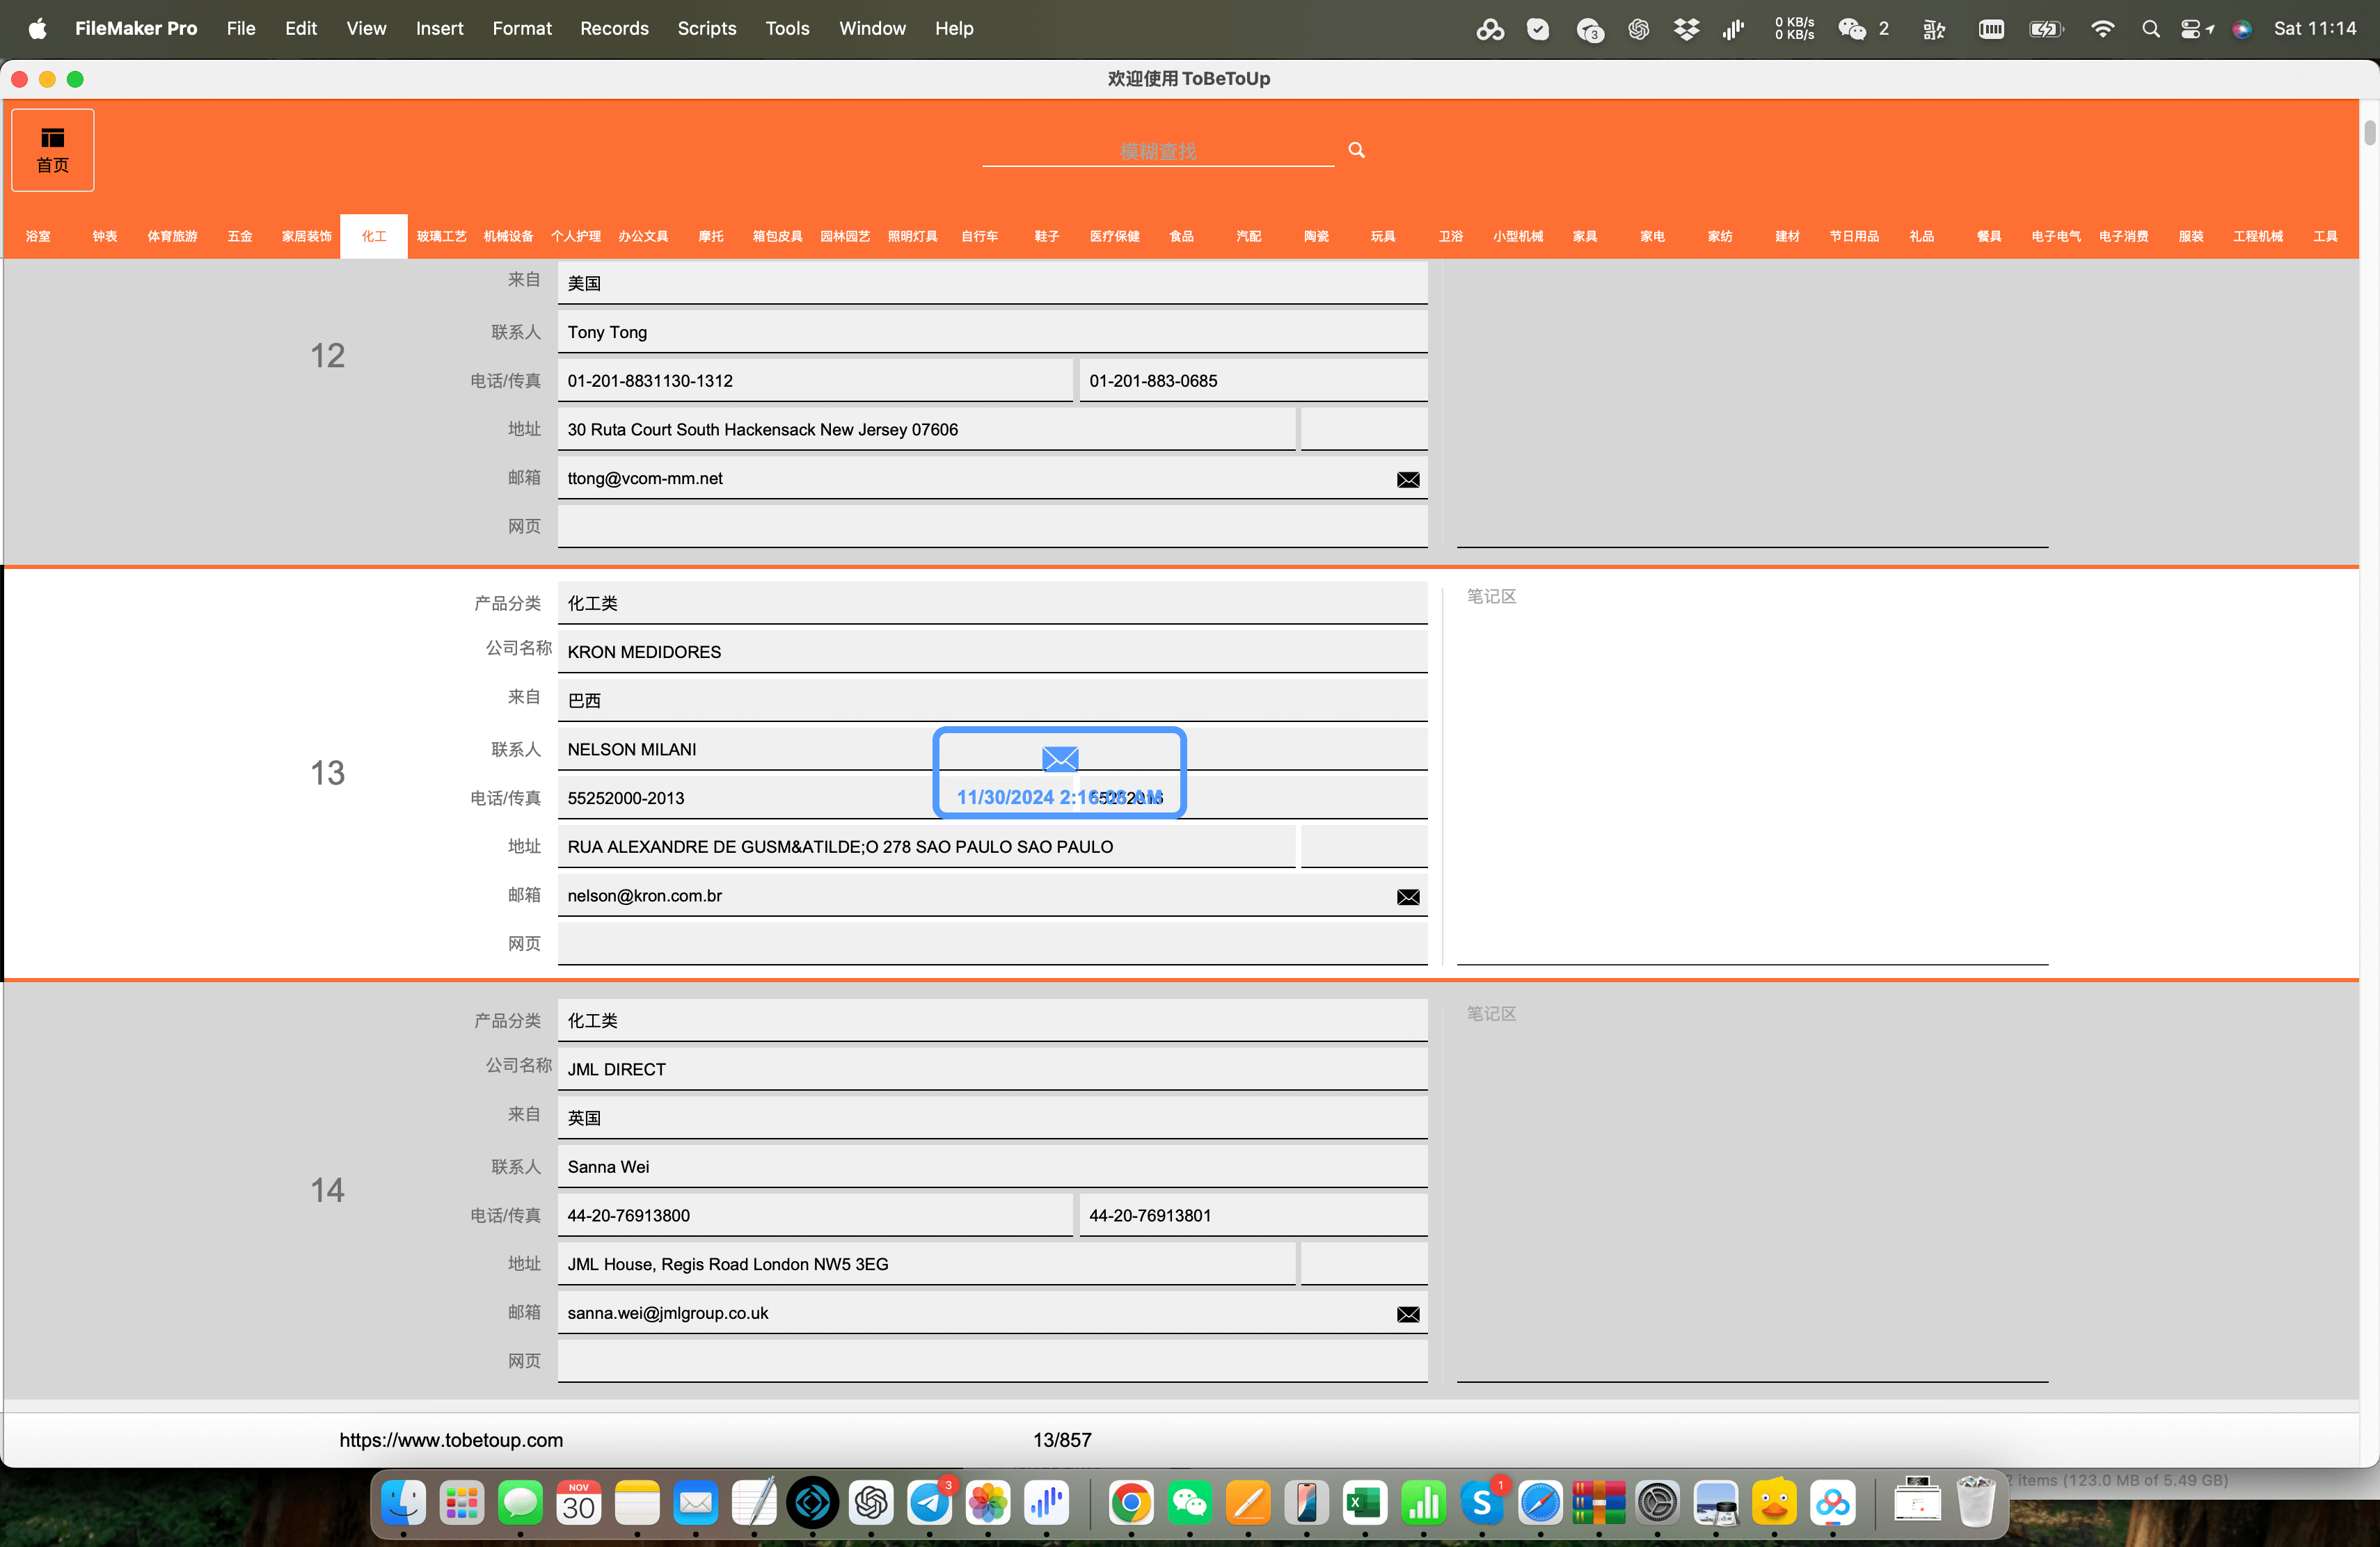2380x1547 pixels.
Task: Open the Format menu
Action: (x=522, y=29)
